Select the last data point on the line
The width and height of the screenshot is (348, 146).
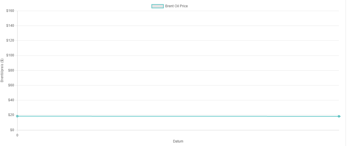pyautogui.click(x=339, y=116)
